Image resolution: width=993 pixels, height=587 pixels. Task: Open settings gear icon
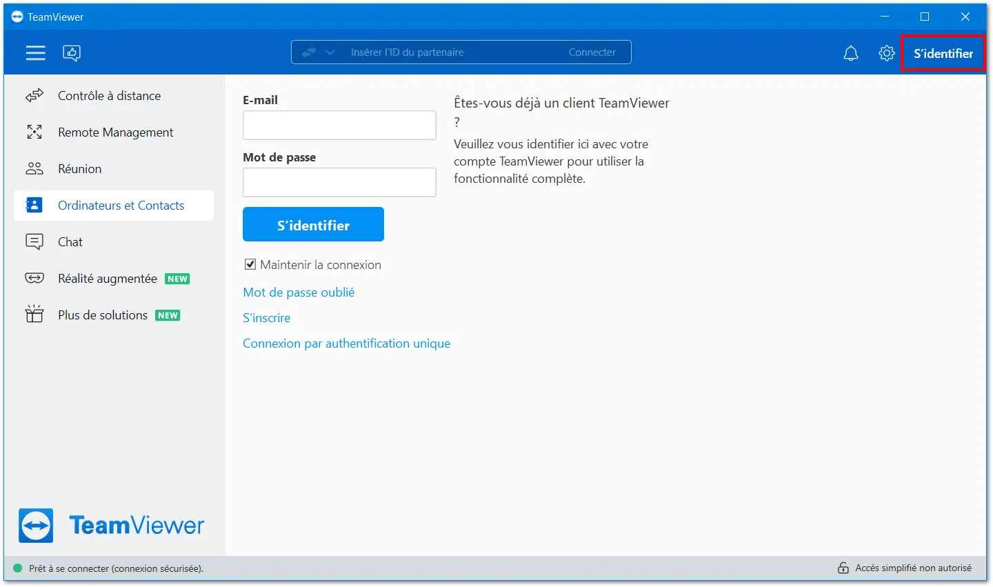click(x=887, y=53)
